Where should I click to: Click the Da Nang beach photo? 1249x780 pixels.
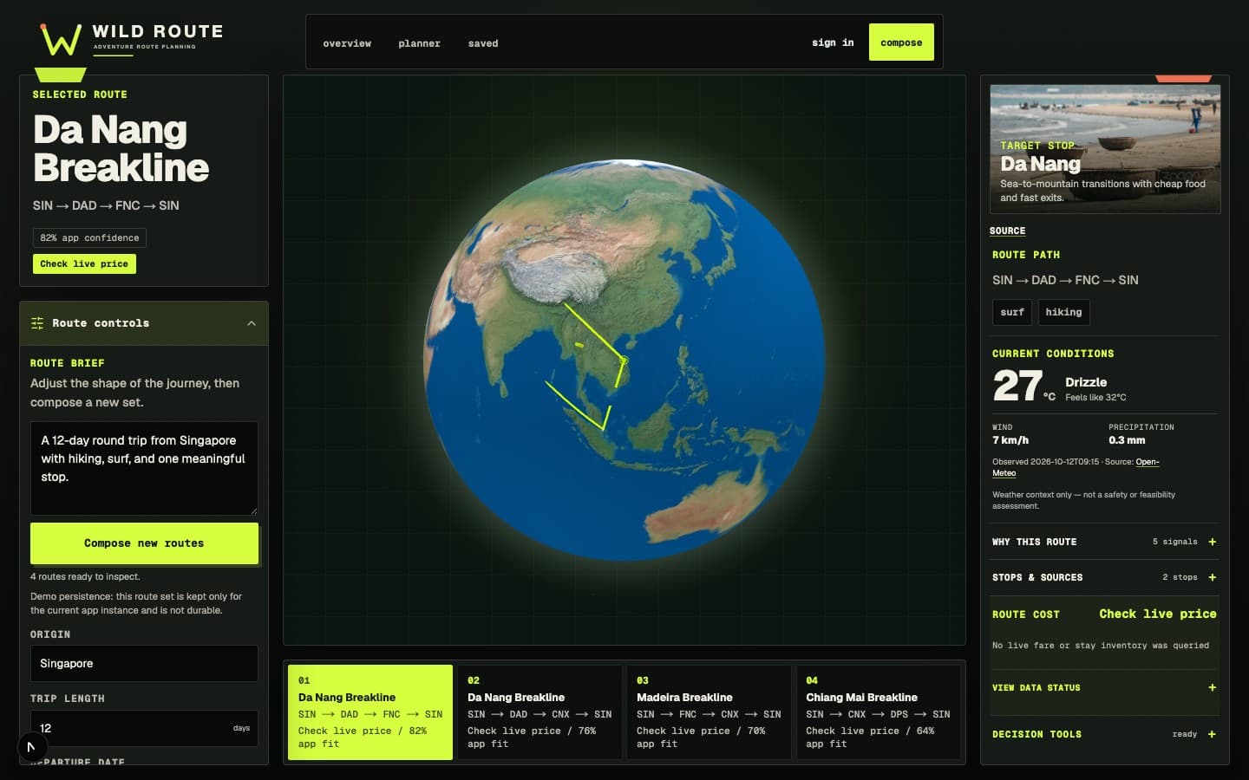[1105, 148]
